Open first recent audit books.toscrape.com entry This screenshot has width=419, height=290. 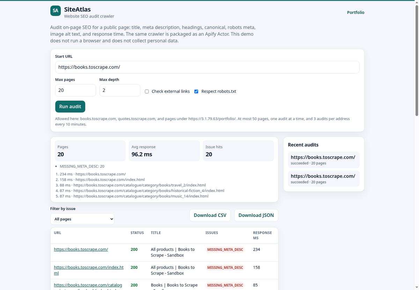[x=323, y=160]
